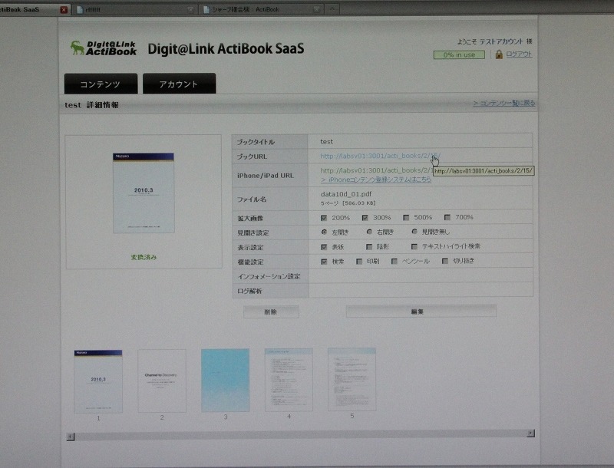Click the 編集 button
Screen dimensions: 614x468
pos(421,311)
